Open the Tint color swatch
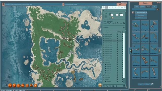The image size is (162, 91). tap(112, 18)
